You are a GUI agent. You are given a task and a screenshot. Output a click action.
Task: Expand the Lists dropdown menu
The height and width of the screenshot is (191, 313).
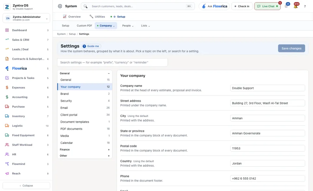145,26
